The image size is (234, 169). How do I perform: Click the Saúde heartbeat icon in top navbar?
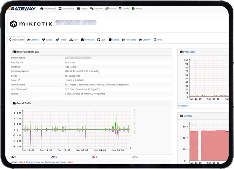tap(120, 8)
